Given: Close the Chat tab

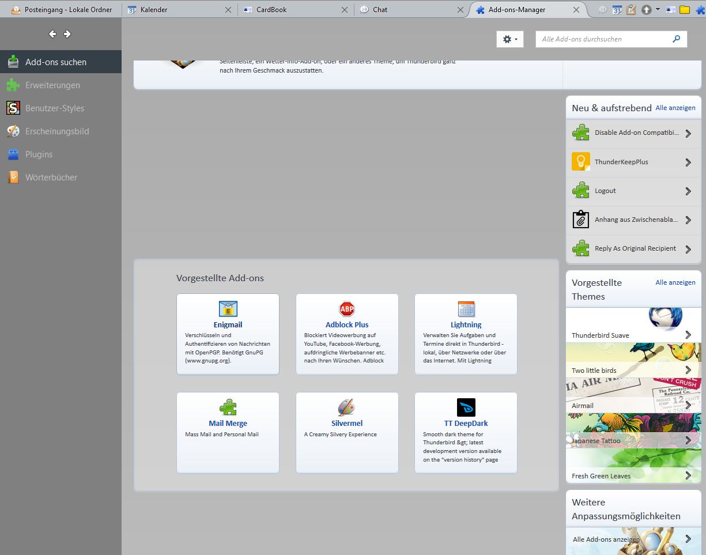Looking at the screenshot, I should click(x=460, y=10).
